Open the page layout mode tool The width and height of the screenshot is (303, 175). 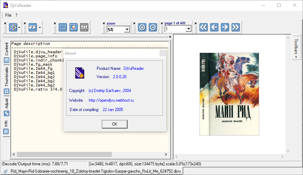pyautogui.click(x=13, y=27)
